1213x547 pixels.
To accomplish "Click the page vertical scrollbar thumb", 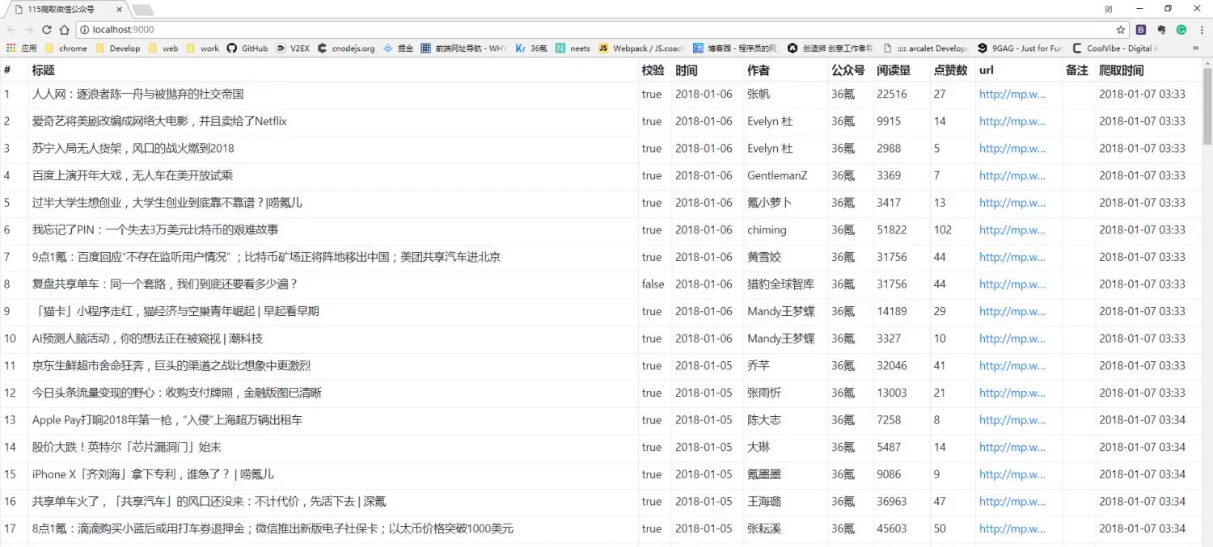I will coord(1207,105).
